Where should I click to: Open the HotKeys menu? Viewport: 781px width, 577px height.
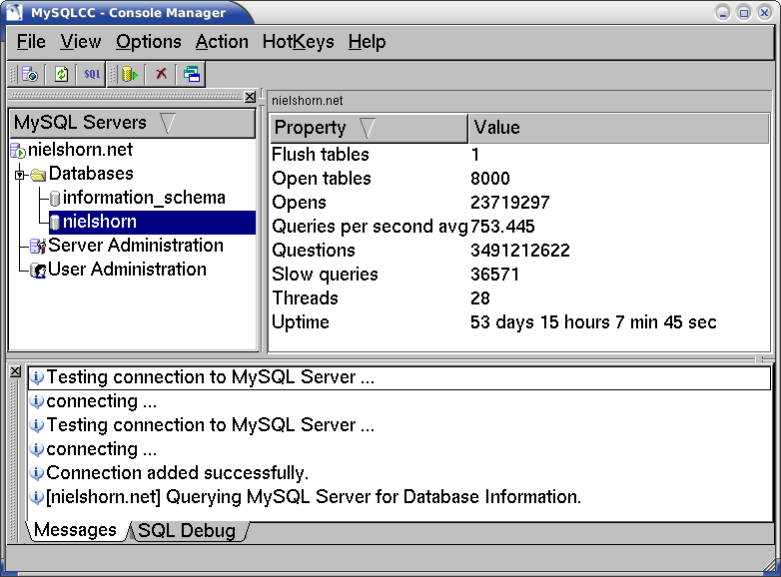pyautogui.click(x=299, y=42)
